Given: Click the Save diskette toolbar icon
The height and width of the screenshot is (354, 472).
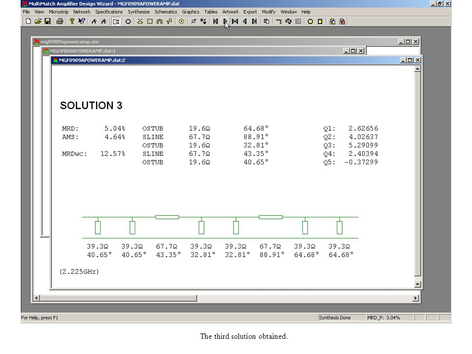Looking at the screenshot, I should (x=48, y=21).
